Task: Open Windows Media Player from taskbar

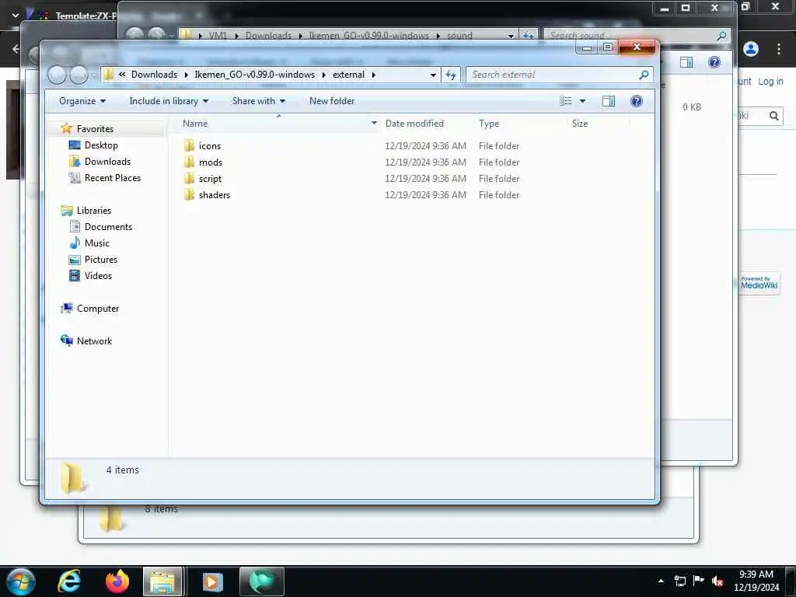Action: pyautogui.click(x=212, y=581)
